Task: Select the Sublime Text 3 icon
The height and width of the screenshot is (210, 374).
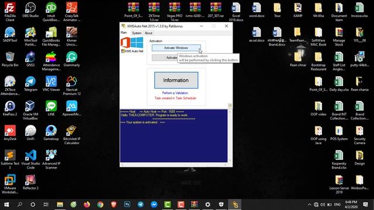Action: point(10,159)
